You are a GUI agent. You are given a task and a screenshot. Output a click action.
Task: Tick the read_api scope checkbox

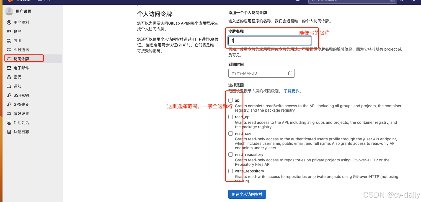click(x=231, y=117)
